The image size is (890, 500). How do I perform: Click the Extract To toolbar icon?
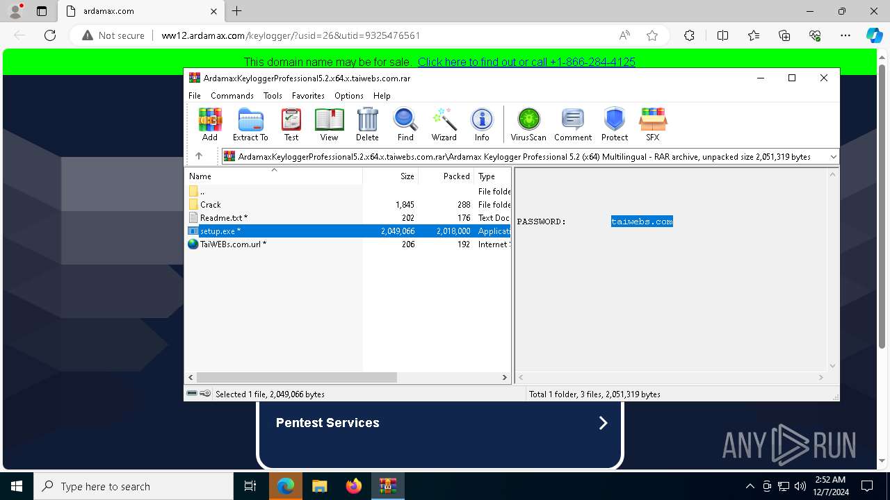[250, 124]
